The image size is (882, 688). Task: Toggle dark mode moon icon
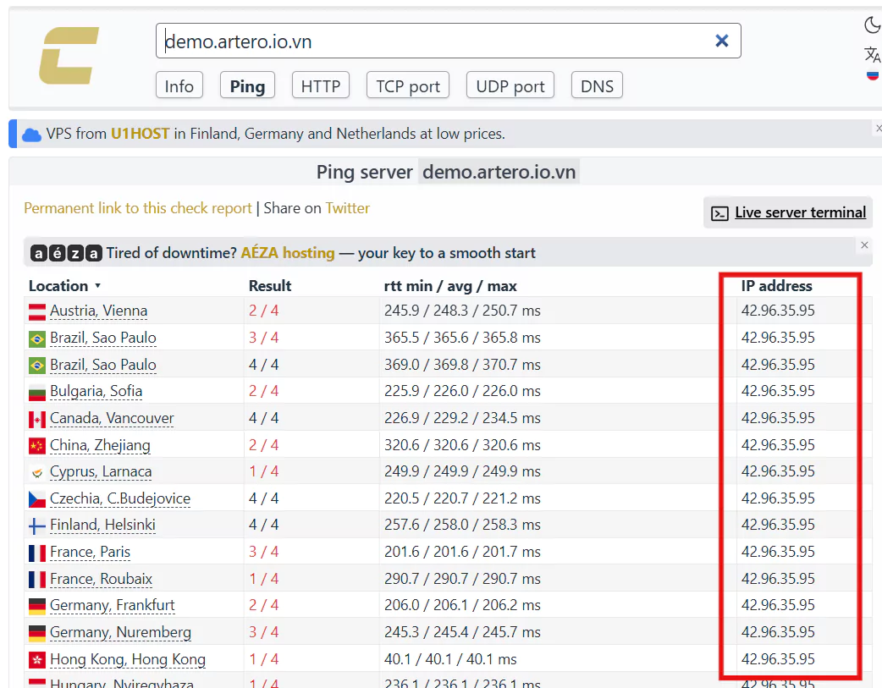(872, 25)
